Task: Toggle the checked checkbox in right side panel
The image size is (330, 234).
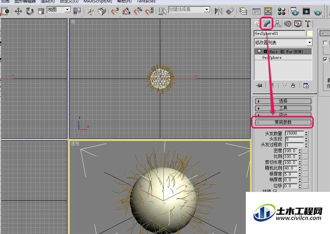Action: tap(325, 59)
